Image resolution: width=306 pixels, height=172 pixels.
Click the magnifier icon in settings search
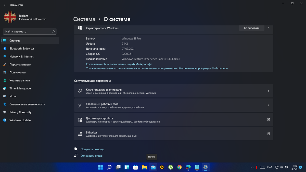(54, 32)
